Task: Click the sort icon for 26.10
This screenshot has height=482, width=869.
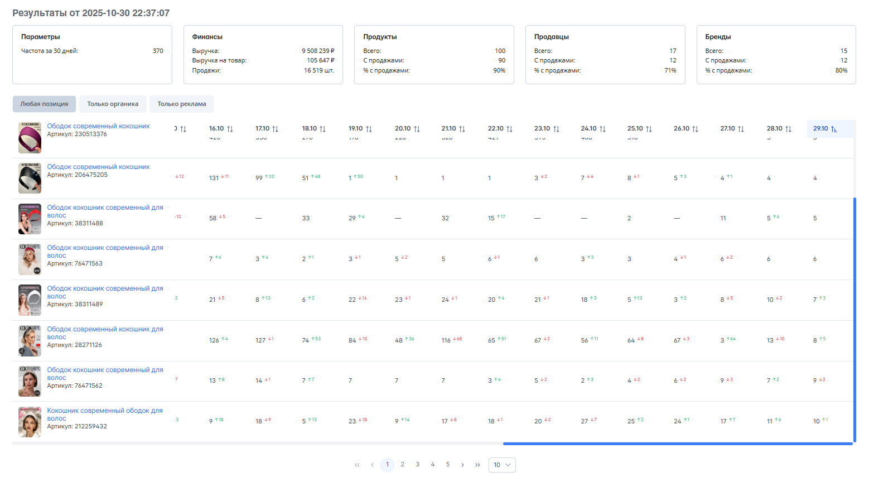Action: pos(695,129)
